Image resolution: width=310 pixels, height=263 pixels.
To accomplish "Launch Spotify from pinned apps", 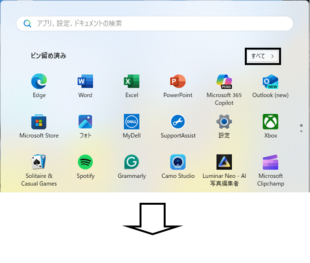I will click(85, 167).
